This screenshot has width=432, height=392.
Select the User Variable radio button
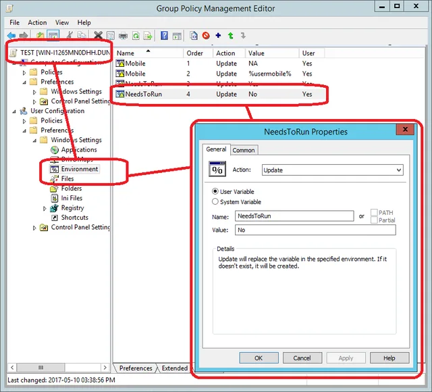click(215, 191)
